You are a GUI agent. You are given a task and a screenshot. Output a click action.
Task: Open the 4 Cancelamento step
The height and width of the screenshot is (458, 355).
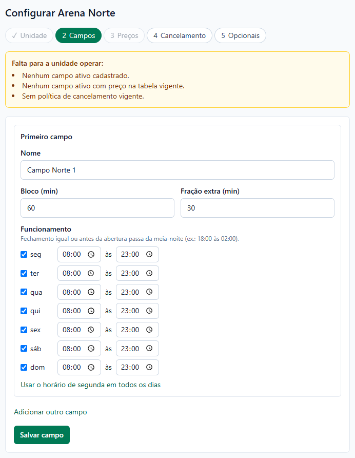point(180,35)
